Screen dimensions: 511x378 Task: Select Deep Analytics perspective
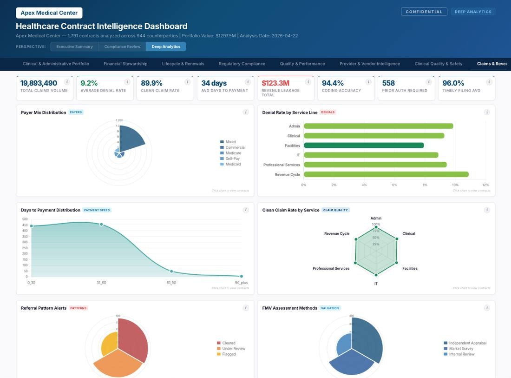click(x=166, y=46)
